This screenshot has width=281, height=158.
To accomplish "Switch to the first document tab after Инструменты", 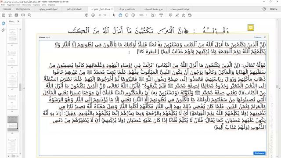I will [x=48, y=9].
